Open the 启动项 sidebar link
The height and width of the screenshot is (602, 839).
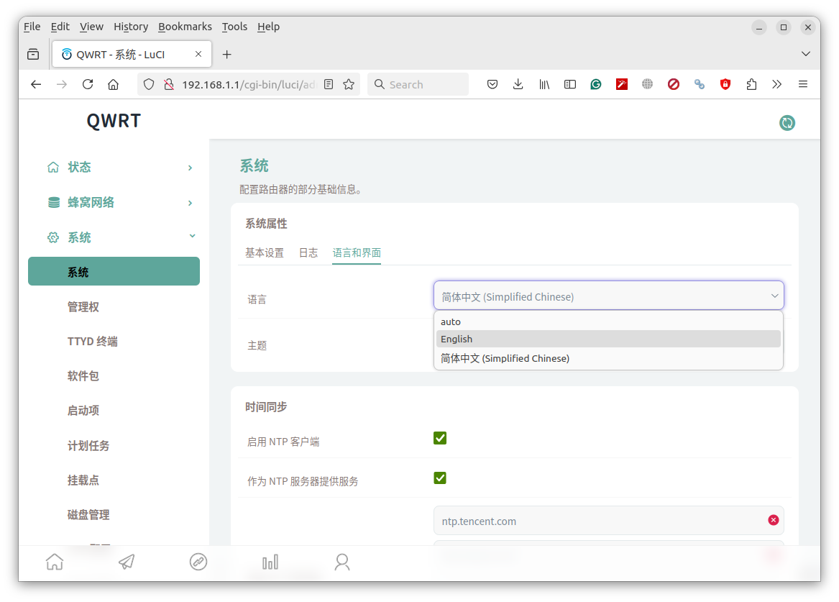point(83,411)
